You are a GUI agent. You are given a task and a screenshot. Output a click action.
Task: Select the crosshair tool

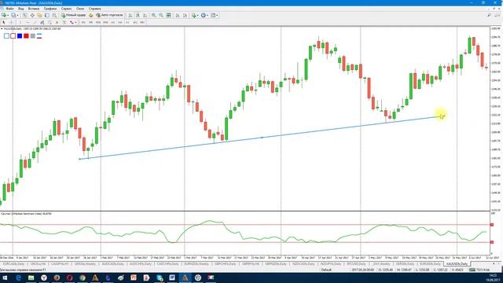coord(11,23)
